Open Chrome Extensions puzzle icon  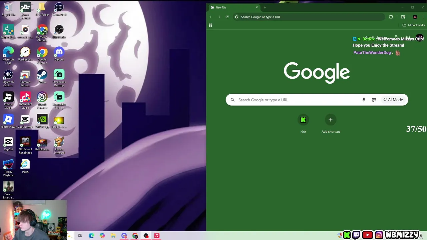(391, 17)
